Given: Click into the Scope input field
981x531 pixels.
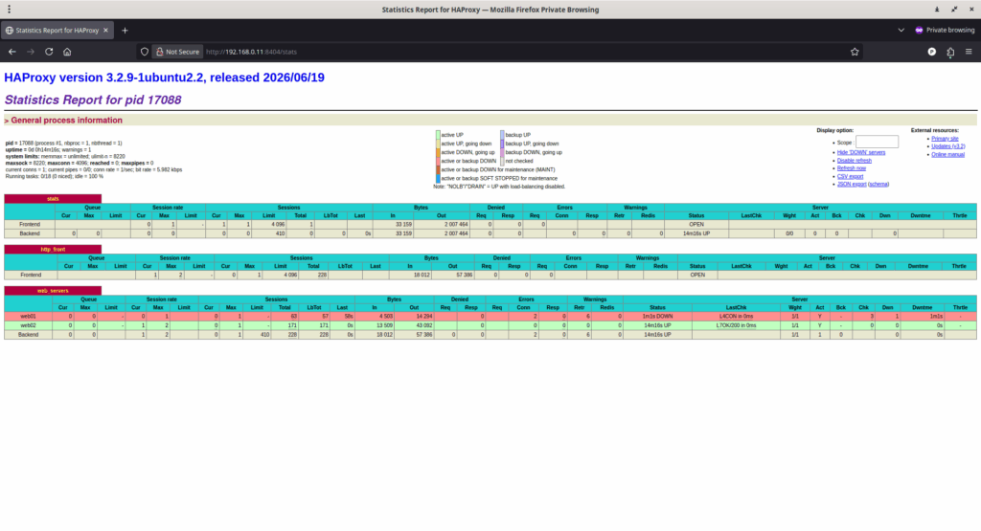Looking at the screenshot, I should pos(877,143).
